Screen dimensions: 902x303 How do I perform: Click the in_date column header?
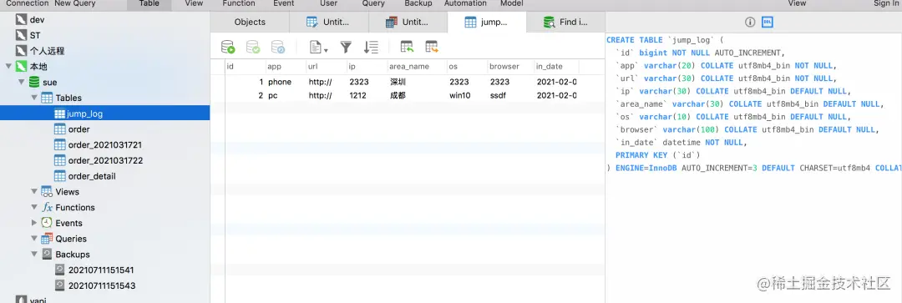pyautogui.click(x=556, y=66)
